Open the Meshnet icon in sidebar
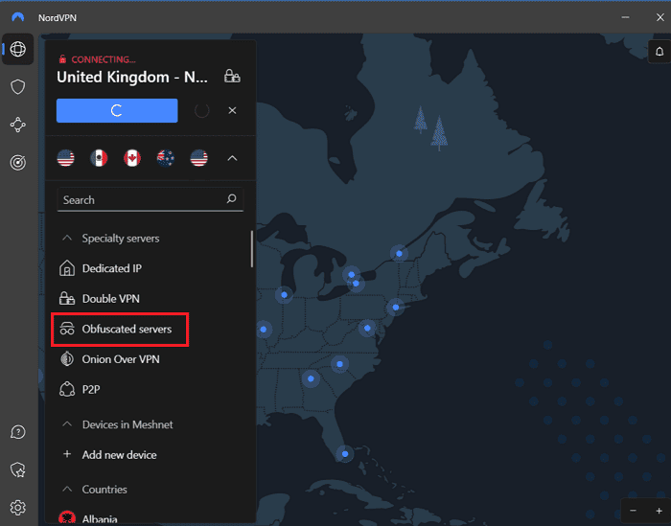 pyautogui.click(x=17, y=125)
